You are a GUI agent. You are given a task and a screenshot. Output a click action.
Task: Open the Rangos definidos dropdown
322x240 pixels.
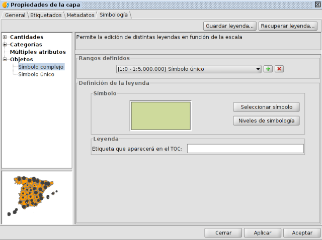pyautogui.click(x=189, y=69)
